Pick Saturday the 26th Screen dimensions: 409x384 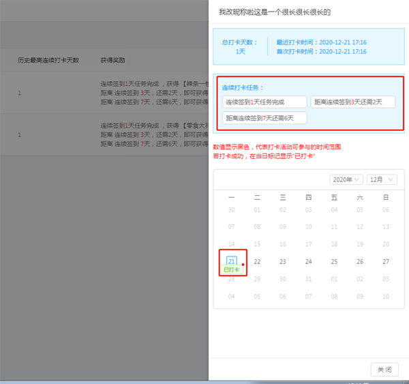pyautogui.click(x=360, y=261)
